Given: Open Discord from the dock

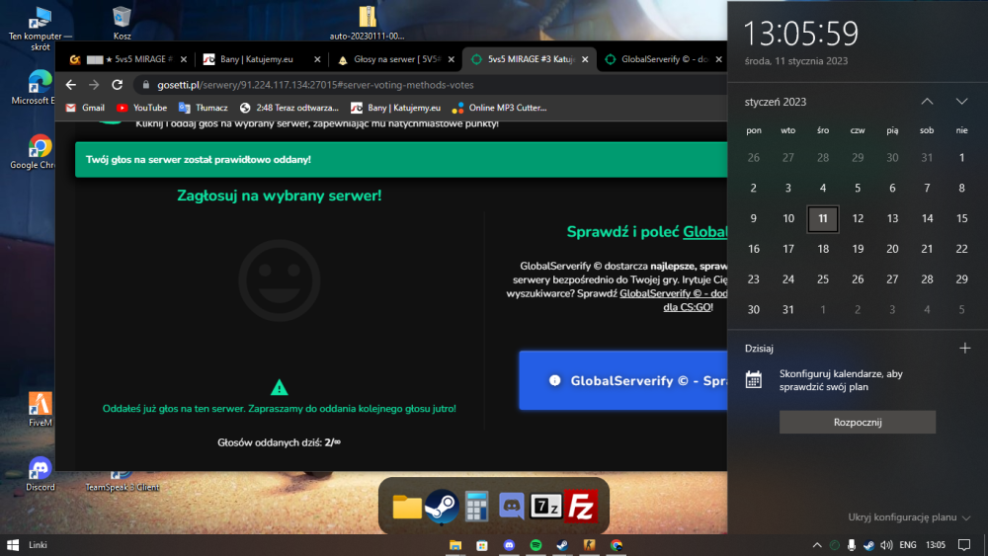Looking at the screenshot, I should click(511, 507).
